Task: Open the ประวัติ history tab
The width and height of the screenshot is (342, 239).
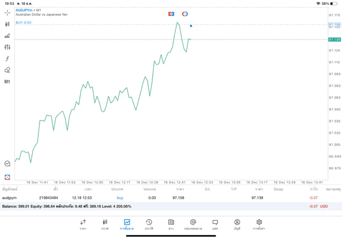Action: [x=149, y=225]
